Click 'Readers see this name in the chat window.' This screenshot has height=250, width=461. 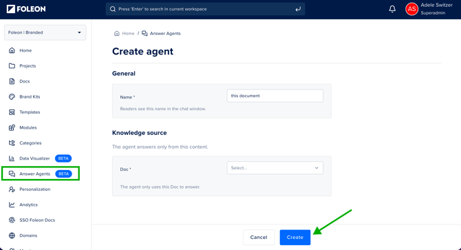coord(163,109)
